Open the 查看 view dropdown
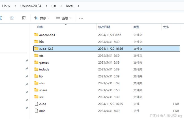Screen dimensions: 184x119 (63, 18)
